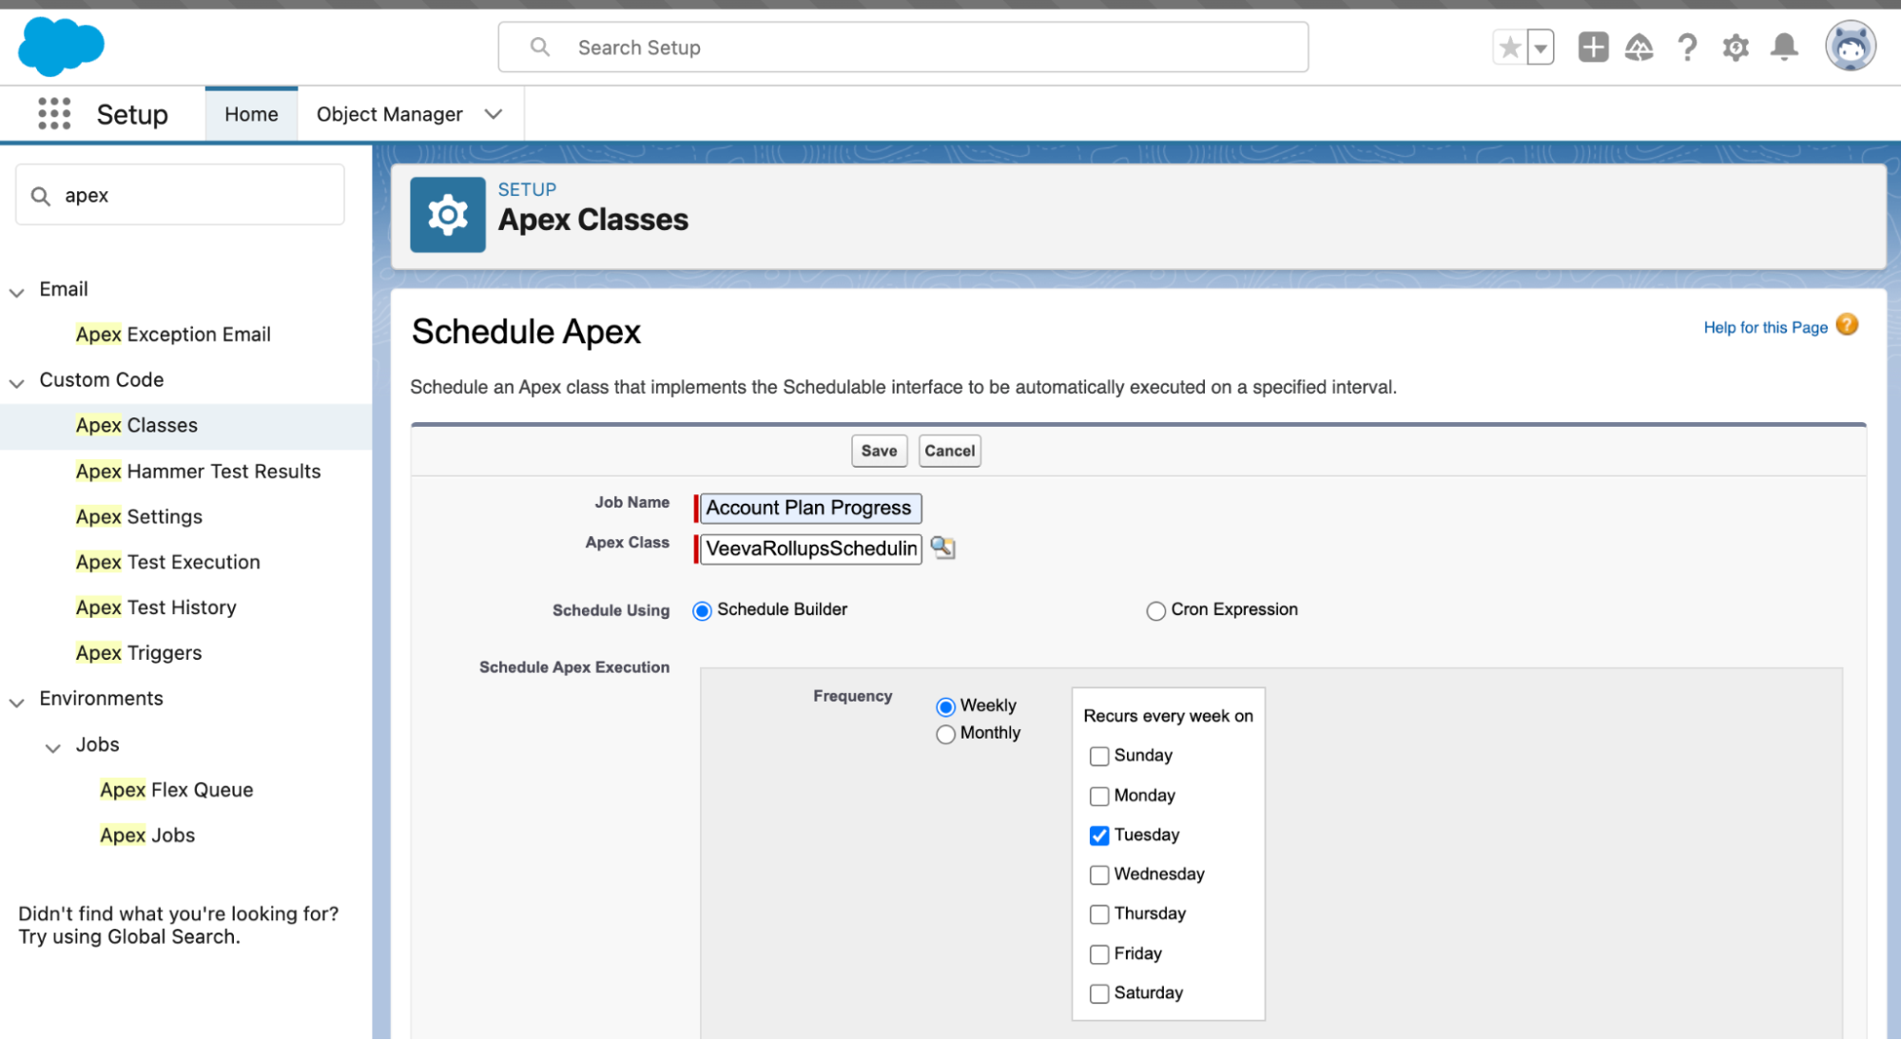Check the Wednesday checkbox
Viewport: 1901px width, 1040px height.
1099,875
